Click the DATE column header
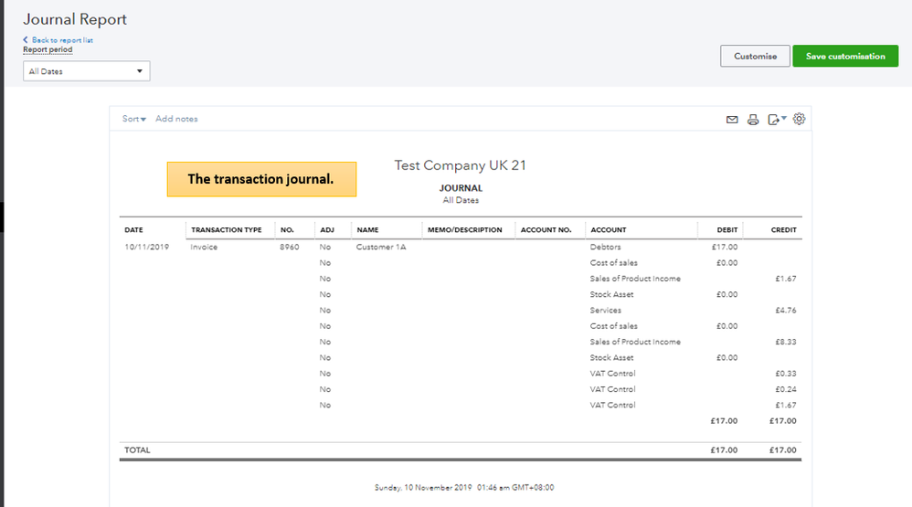Viewport: 912px width, 507px height. pyautogui.click(x=133, y=229)
